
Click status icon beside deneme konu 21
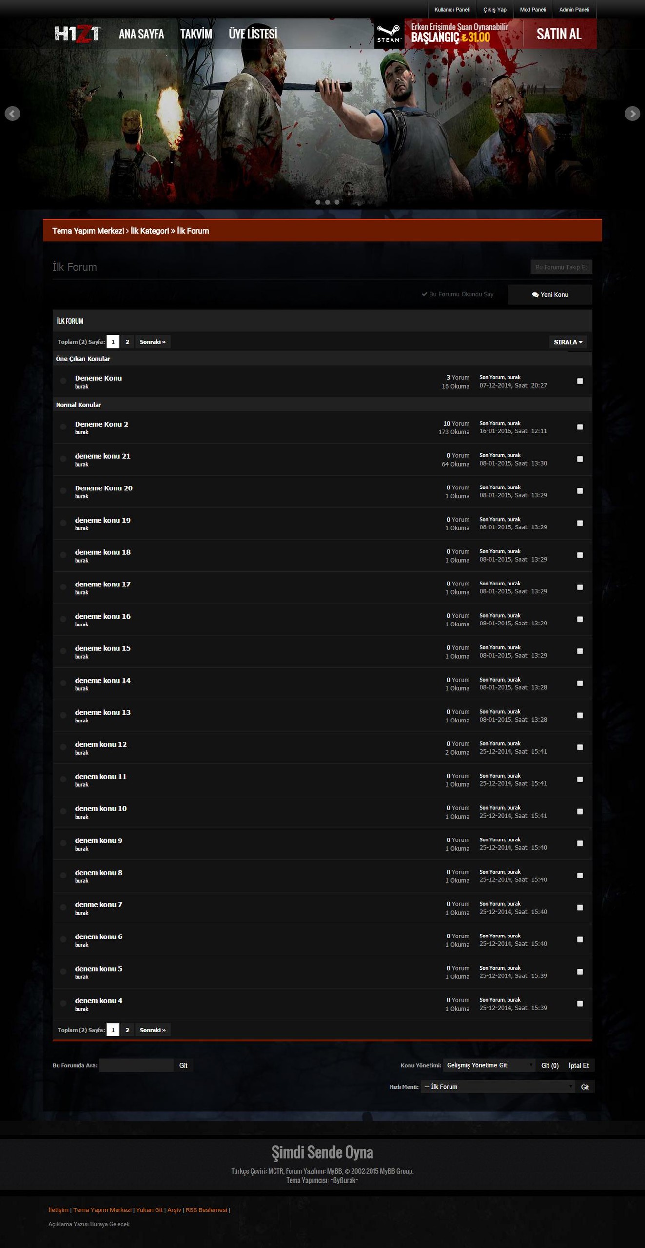click(63, 459)
